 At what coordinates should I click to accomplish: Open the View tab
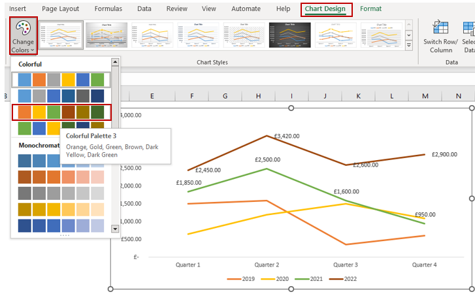(208, 8)
